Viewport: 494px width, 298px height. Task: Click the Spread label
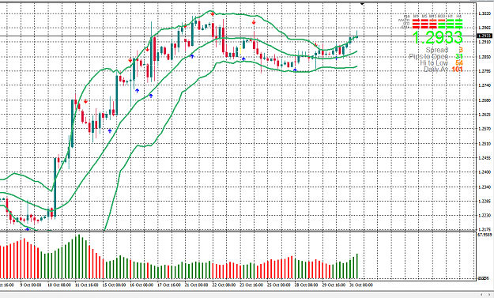436,50
